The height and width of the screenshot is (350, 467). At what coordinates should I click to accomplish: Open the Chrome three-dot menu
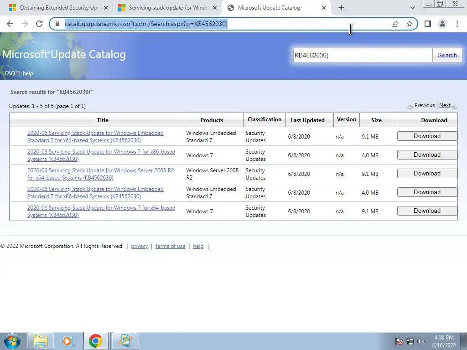(x=457, y=24)
